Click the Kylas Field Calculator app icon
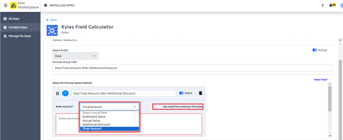 [x=52, y=30]
